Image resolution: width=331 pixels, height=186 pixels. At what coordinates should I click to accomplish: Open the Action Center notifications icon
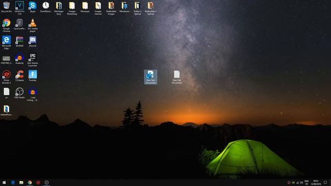[325, 182]
